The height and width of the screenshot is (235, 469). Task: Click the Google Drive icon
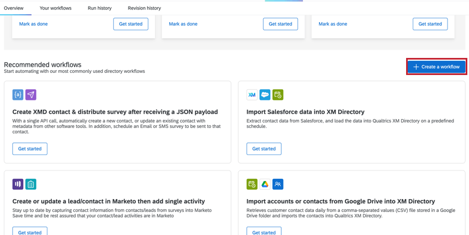pyautogui.click(x=265, y=184)
